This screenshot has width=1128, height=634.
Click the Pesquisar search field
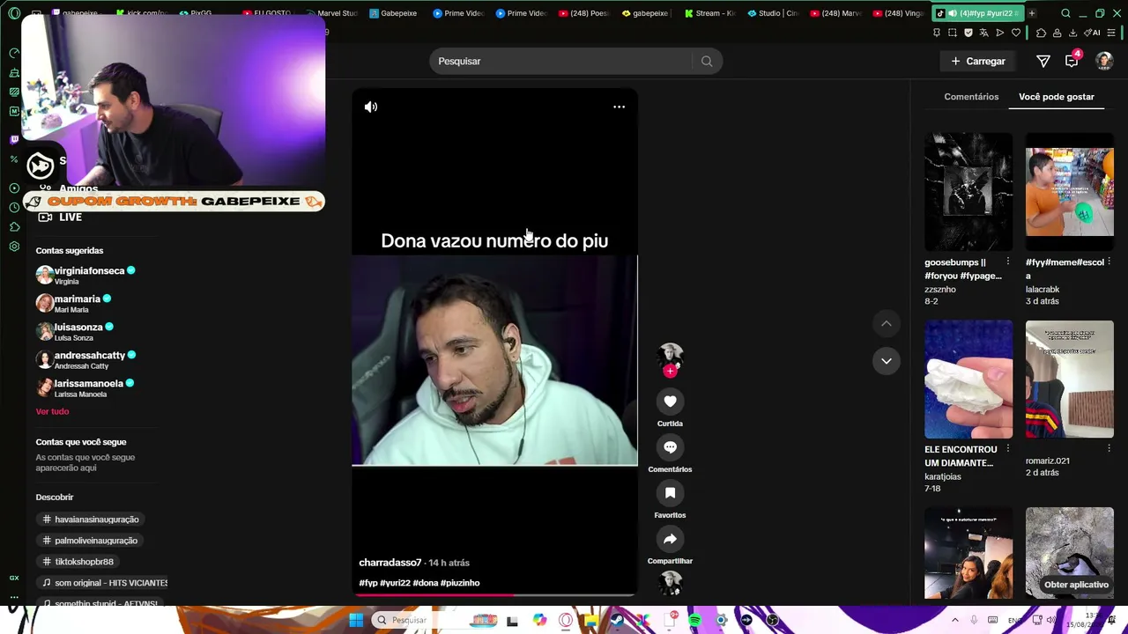tap(564, 62)
